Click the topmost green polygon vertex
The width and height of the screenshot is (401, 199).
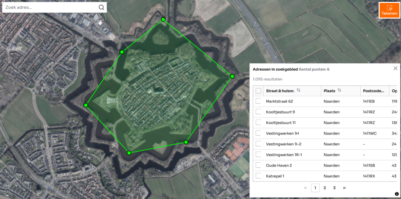[163, 20]
